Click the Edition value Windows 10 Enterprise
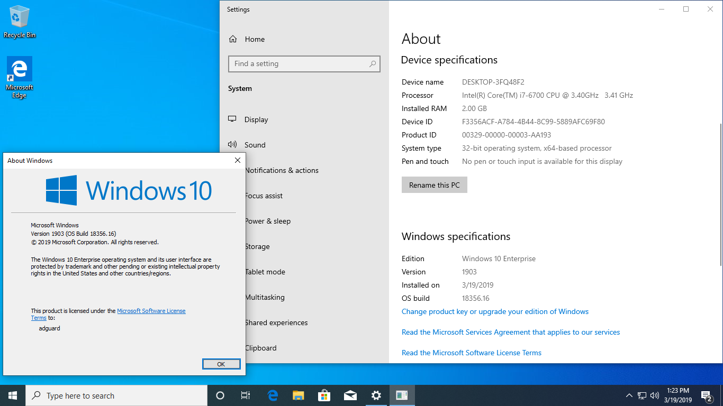 [x=499, y=259]
